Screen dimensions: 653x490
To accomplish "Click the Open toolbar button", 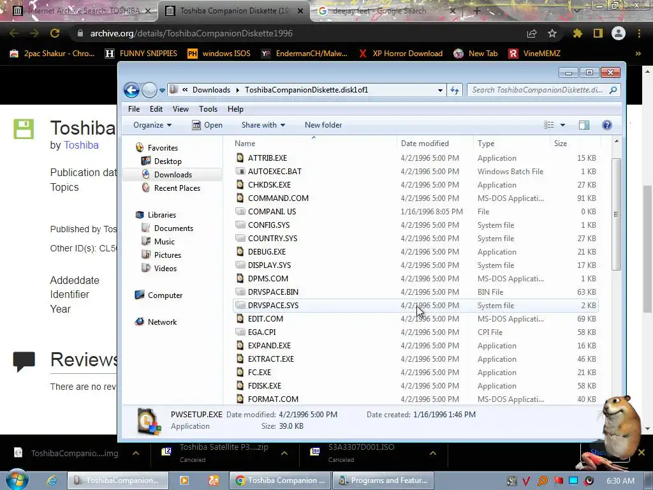I will click(x=207, y=125).
